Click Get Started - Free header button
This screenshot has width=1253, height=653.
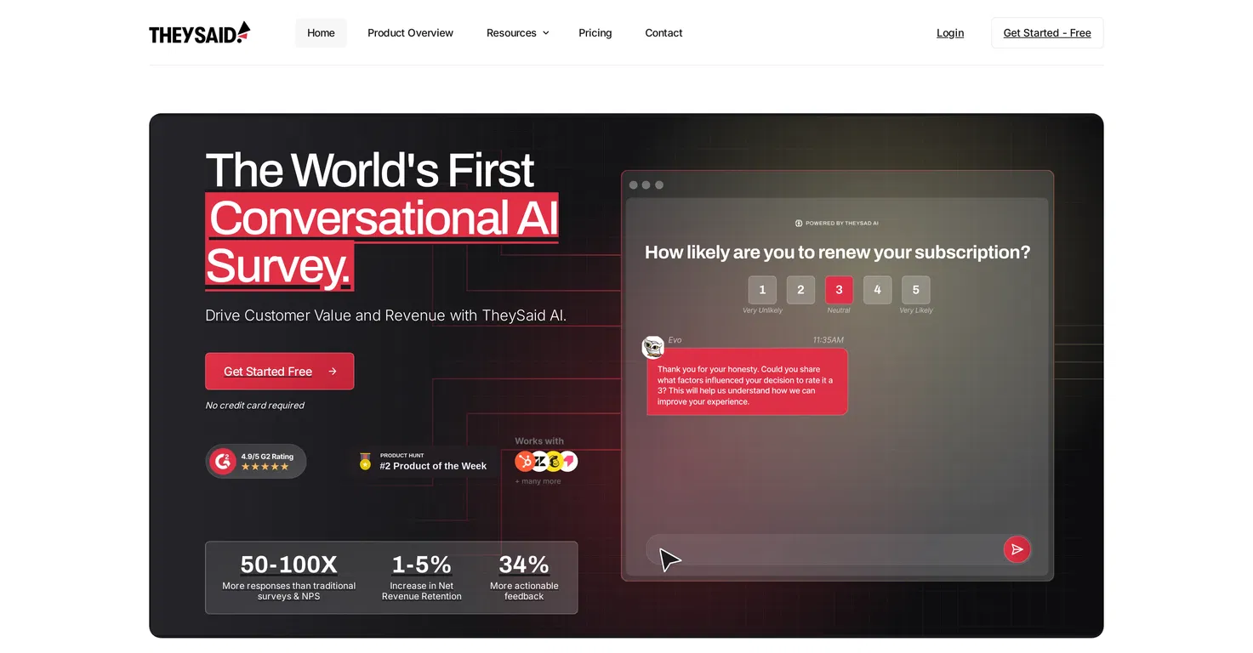click(1047, 33)
